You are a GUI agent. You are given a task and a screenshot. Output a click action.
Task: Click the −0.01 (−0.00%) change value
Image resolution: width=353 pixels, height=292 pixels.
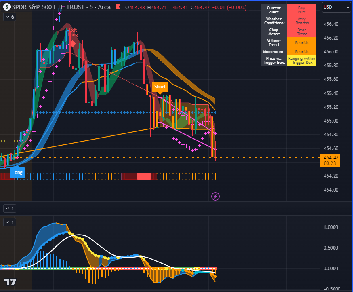click(x=229, y=7)
